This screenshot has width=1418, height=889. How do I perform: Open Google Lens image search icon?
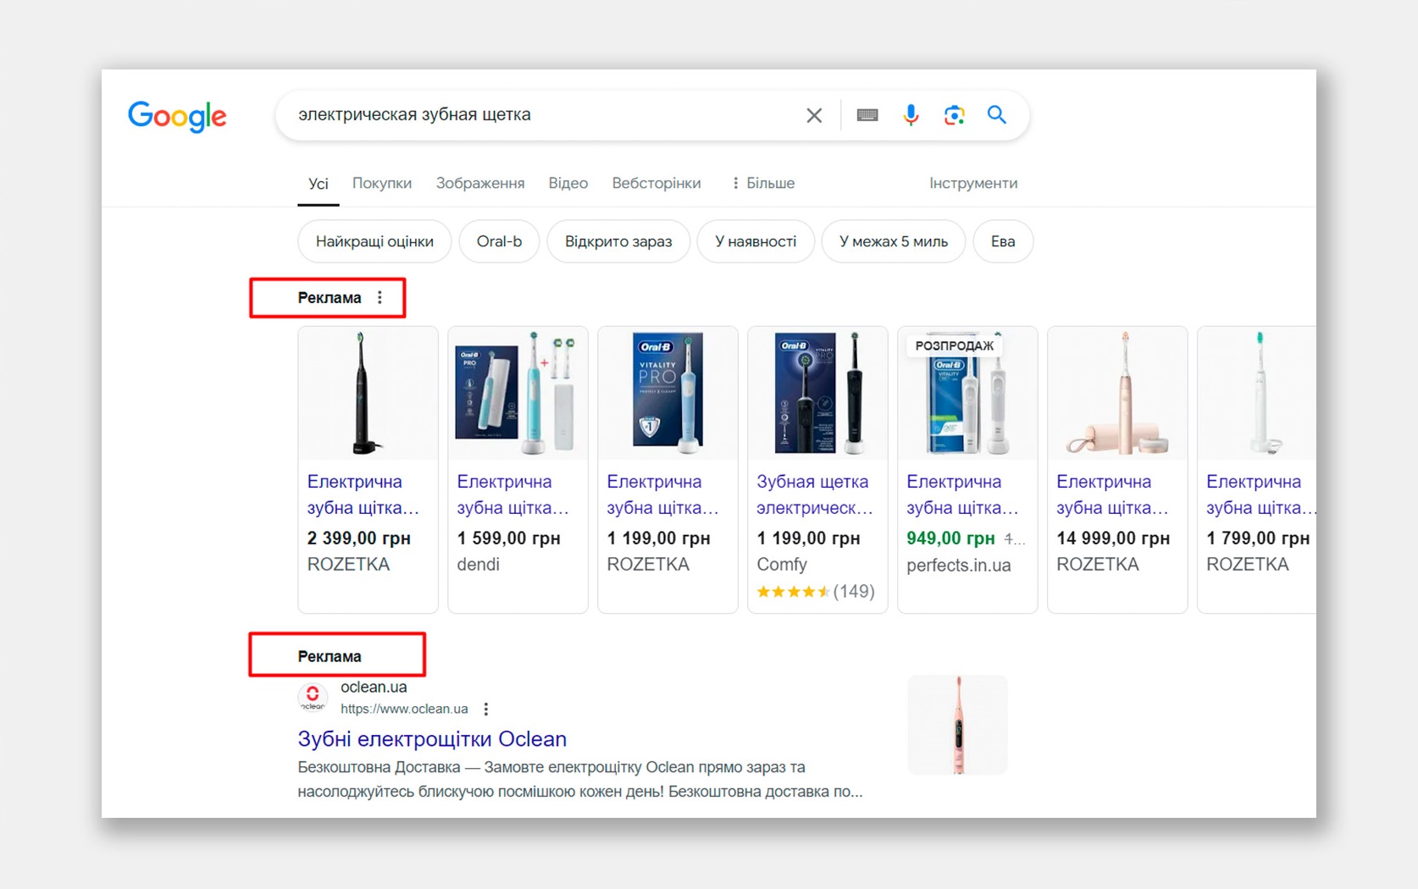click(x=955, y=115)
